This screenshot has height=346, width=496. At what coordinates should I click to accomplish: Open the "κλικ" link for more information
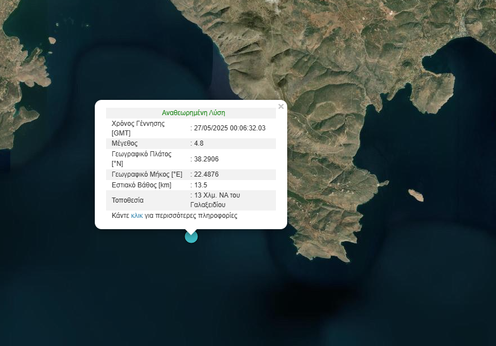point(137,216)
